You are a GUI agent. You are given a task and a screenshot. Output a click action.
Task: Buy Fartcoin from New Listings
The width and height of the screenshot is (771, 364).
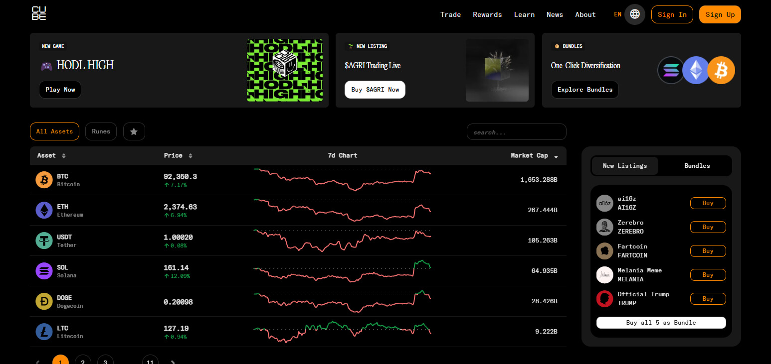tap(708, 251)
